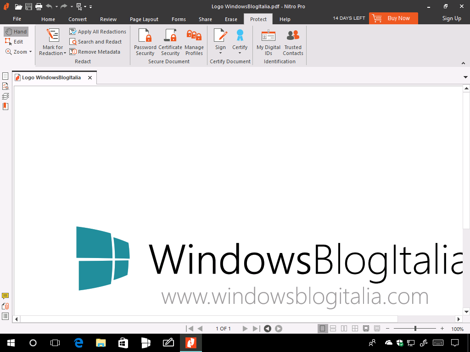The width and height of the screenshot is (470, 352).
Task: Go to the previous page arrow
Action: (200, 329)
